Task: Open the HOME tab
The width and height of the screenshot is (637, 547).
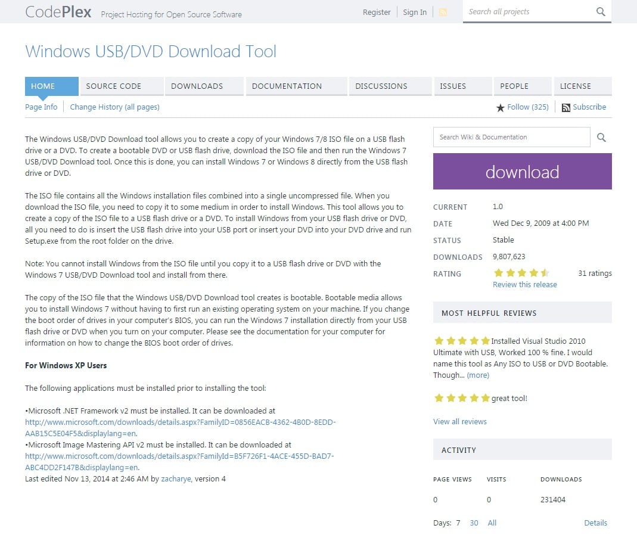Action: pyautogui.click(x=52, y=86)
